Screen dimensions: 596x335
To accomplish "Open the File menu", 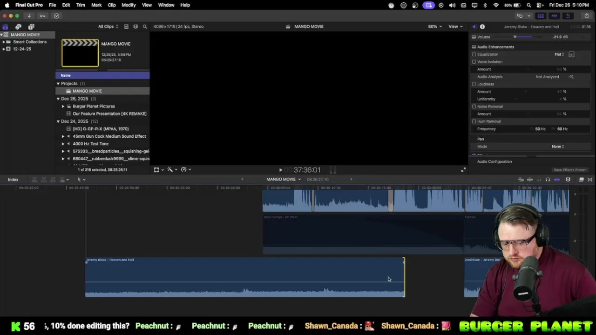I will click(x=52, y=5).
